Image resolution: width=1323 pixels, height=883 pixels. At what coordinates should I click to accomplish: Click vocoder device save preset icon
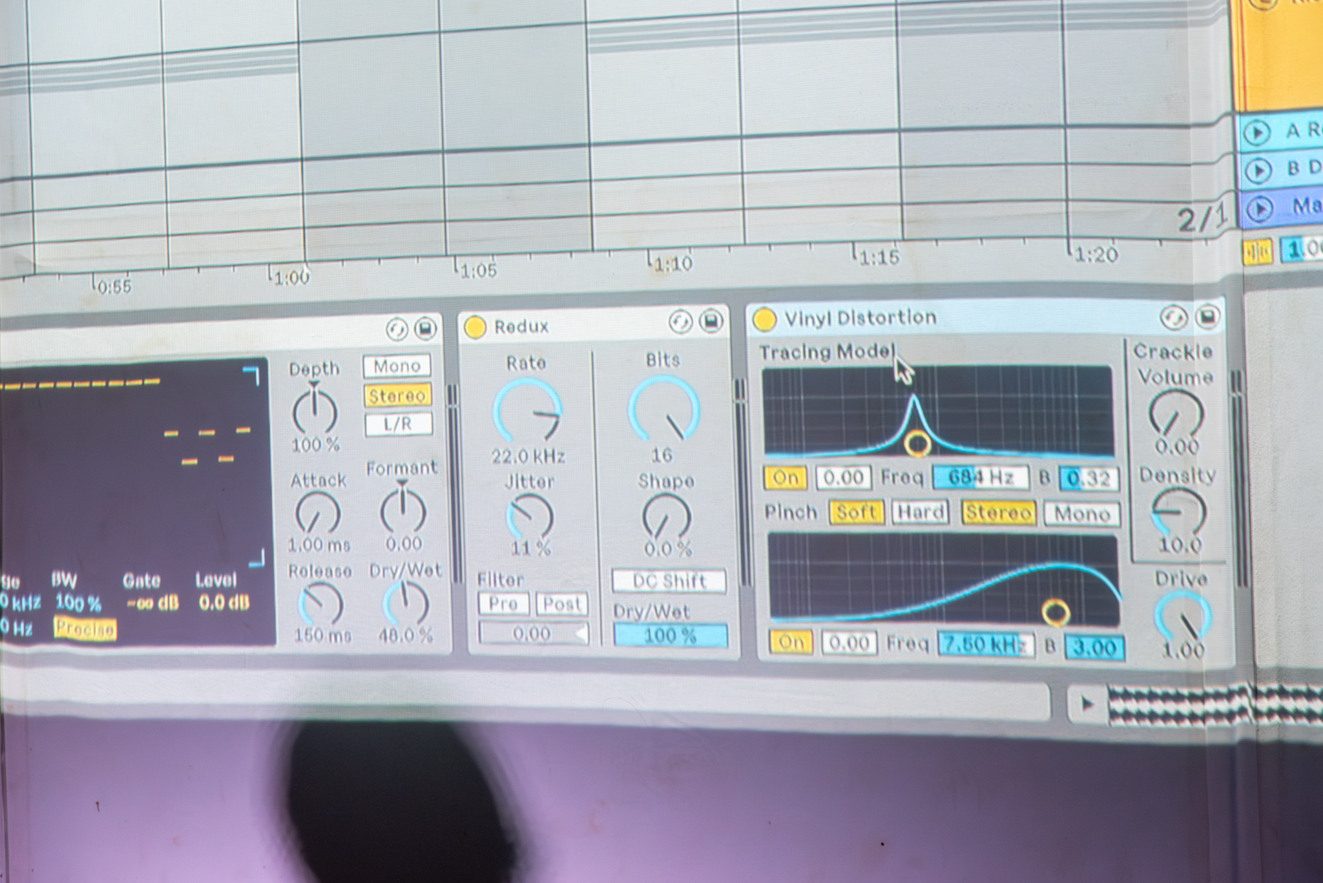425,329
